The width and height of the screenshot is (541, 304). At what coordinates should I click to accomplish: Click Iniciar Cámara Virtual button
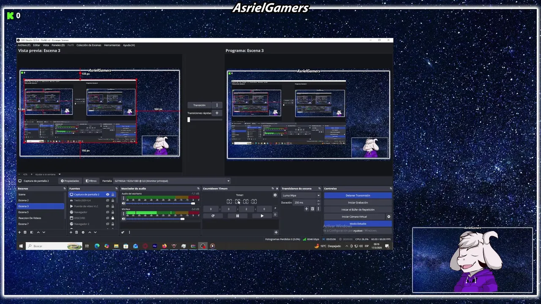pos(354,217)
